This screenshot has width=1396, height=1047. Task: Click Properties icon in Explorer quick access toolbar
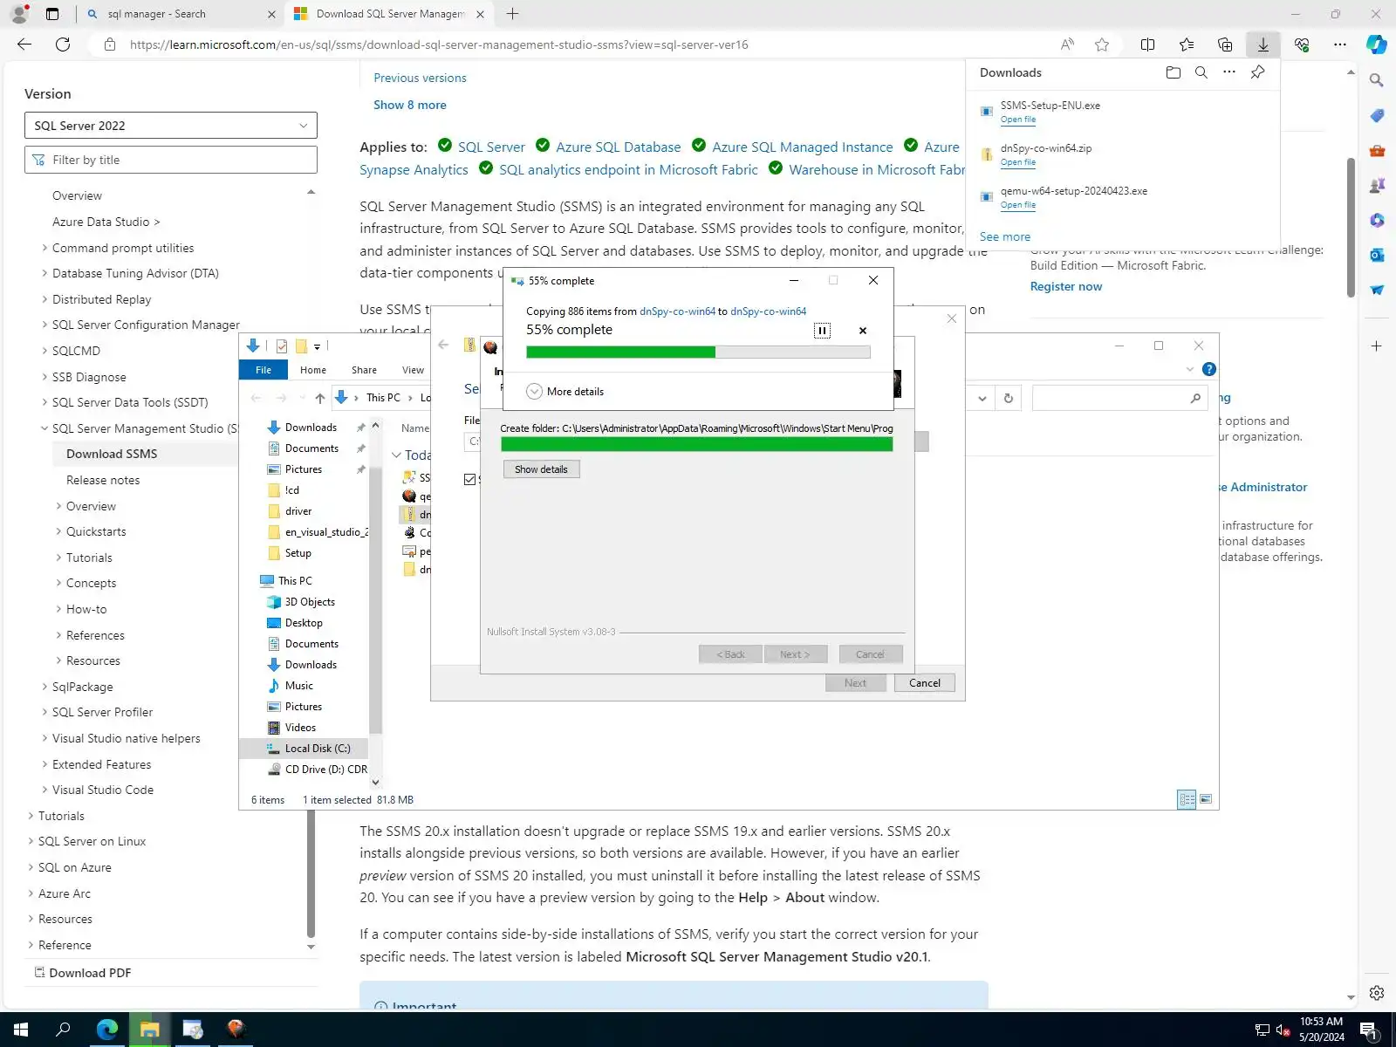coord(282,346)
